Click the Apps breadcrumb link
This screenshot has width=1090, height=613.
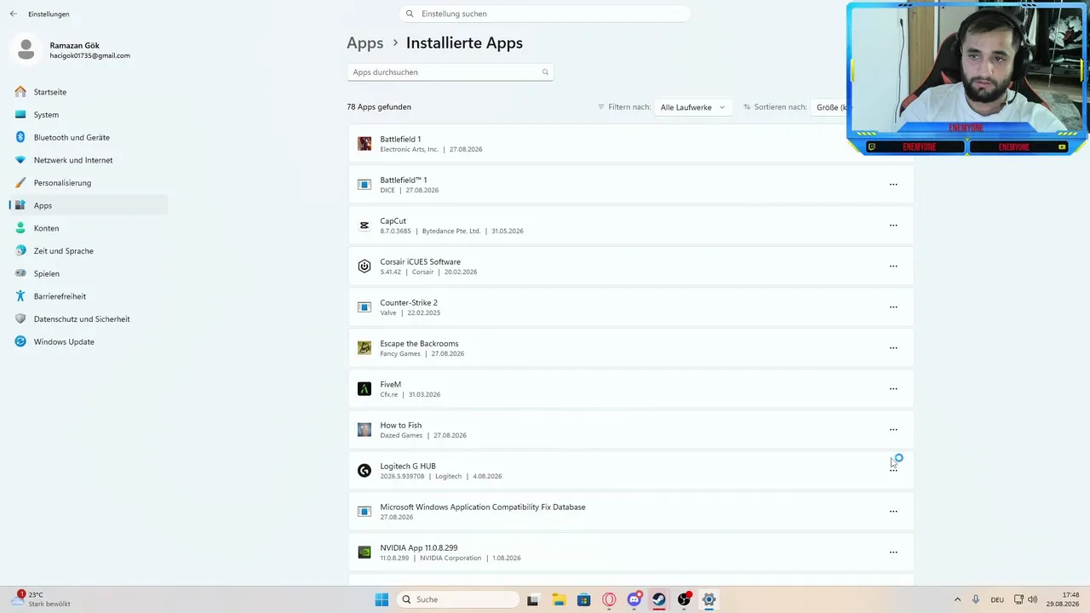click(x=365, y=43)
